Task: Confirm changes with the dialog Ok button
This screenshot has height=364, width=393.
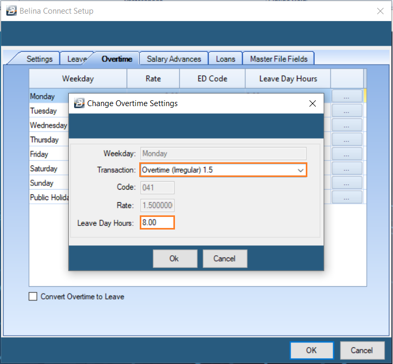Action: point(175,258)
